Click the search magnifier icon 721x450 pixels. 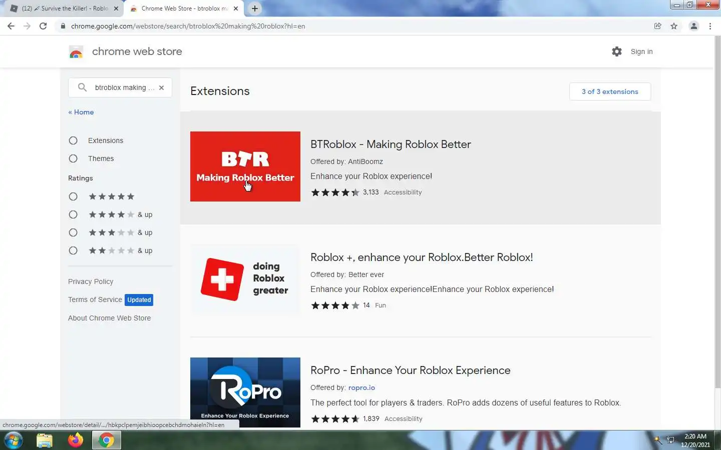click(x=83, y=87)
